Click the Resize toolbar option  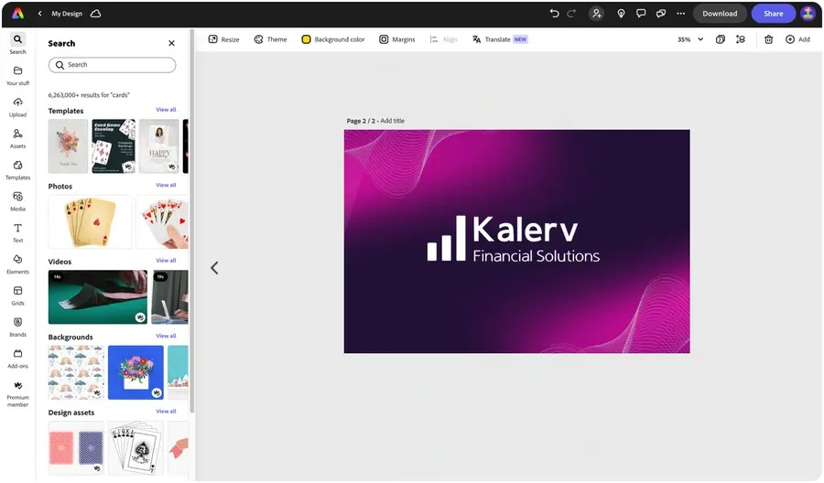(224, 39)
